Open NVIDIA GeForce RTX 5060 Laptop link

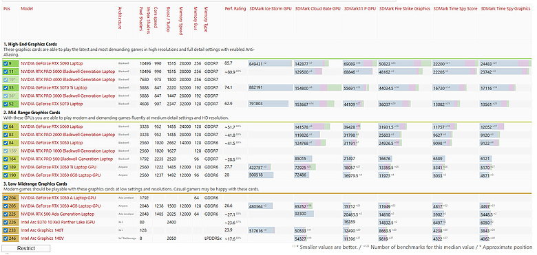click(52, 127)
